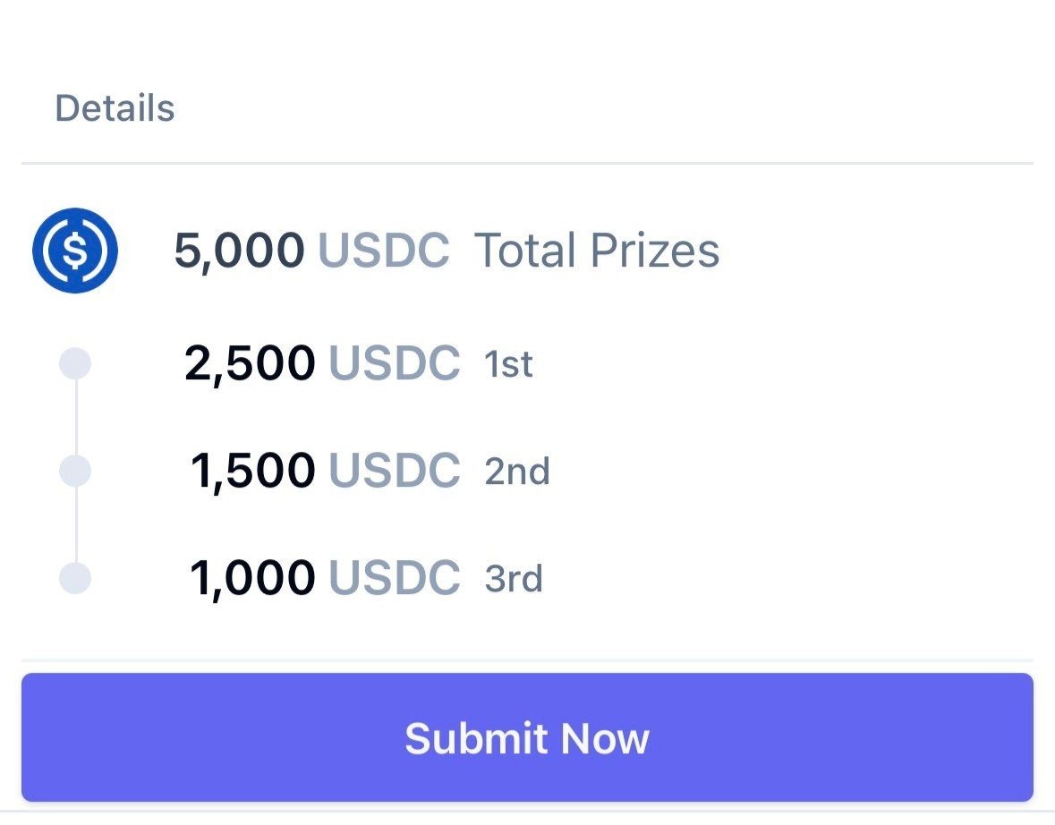Click the Submit Now button
1055x825 pixels.
tap(527, 738)
